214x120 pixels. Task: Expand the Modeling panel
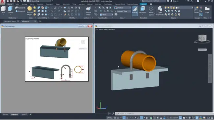pyautogui.click(x=13, y=18)
